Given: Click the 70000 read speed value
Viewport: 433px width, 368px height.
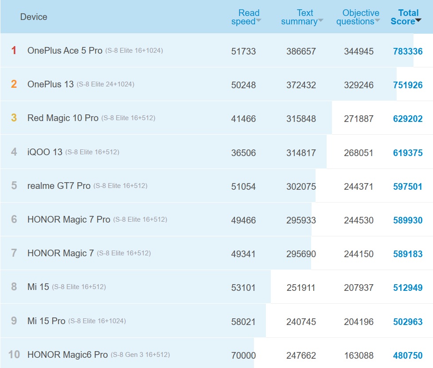Looking at the screenshot, I should coord(243,356).
